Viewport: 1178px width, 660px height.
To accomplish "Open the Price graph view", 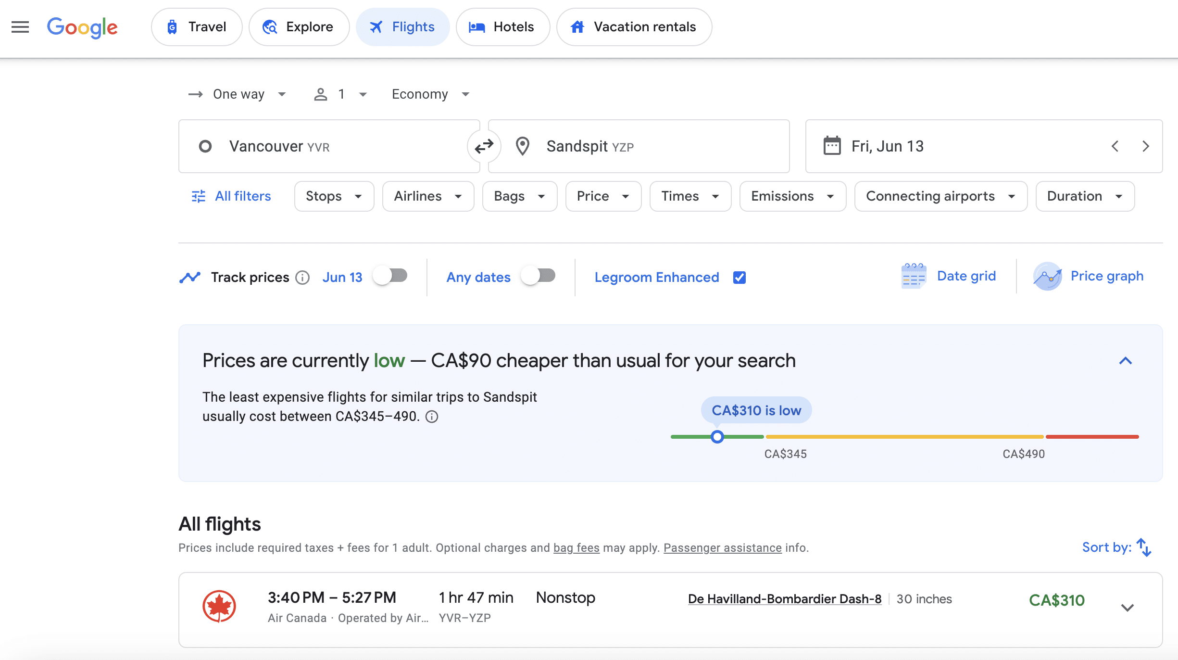I will pos(1088,277).
